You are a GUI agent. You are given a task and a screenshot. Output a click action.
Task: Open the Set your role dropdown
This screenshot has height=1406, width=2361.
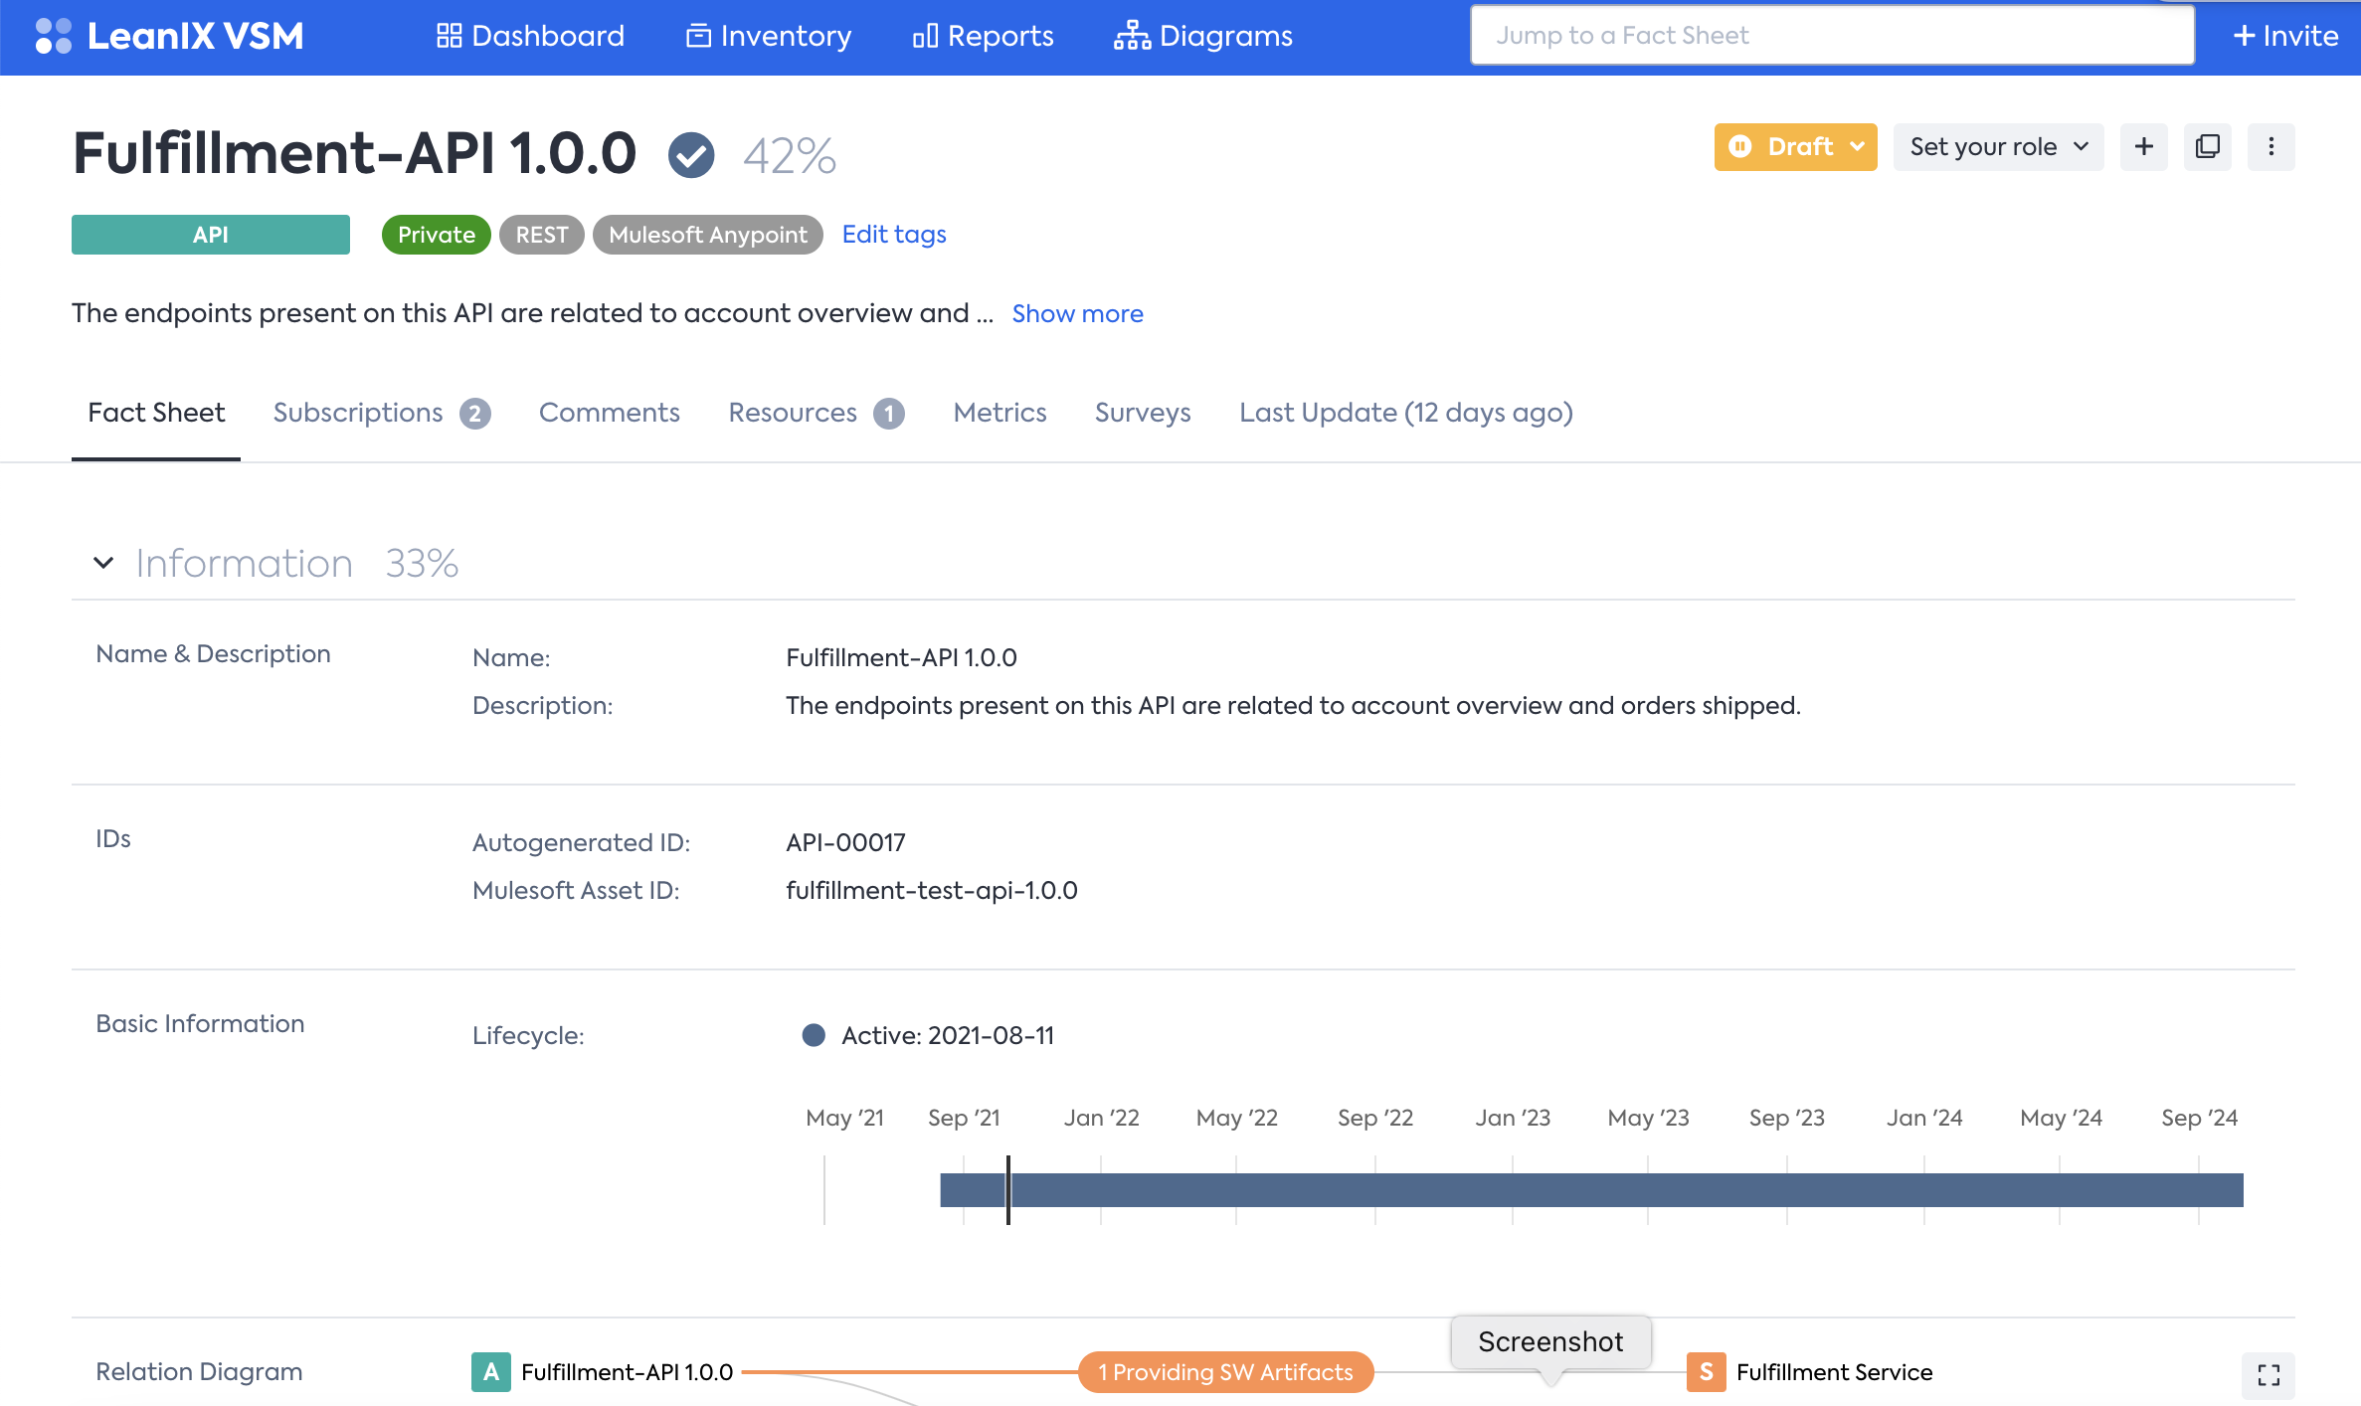tap(1997, 147)
